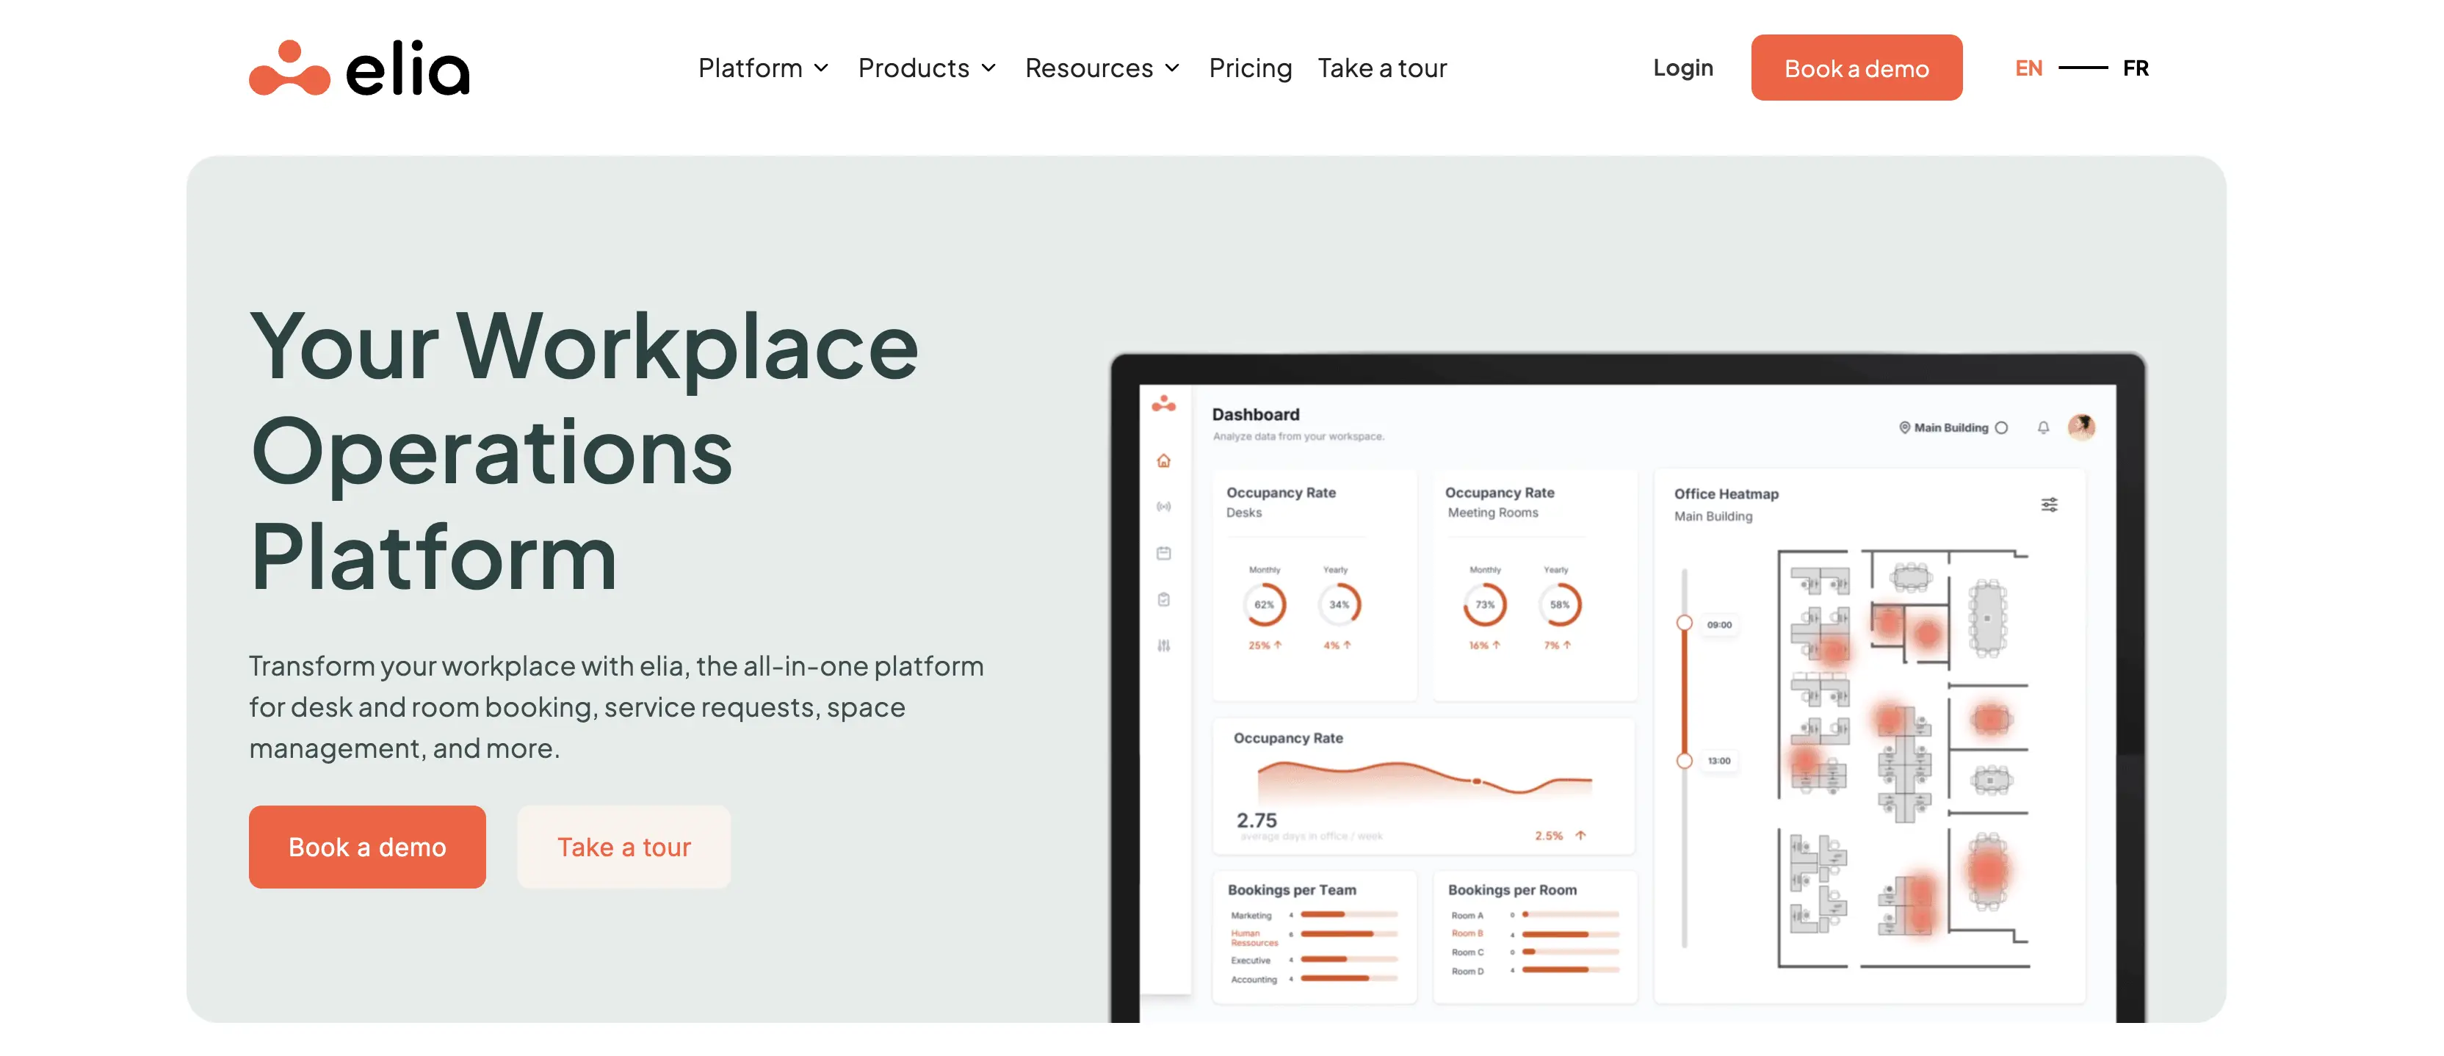The image size is (2444, 1056).
Task: Click the header Book a demo button
Action: [x=1856, y=68]
